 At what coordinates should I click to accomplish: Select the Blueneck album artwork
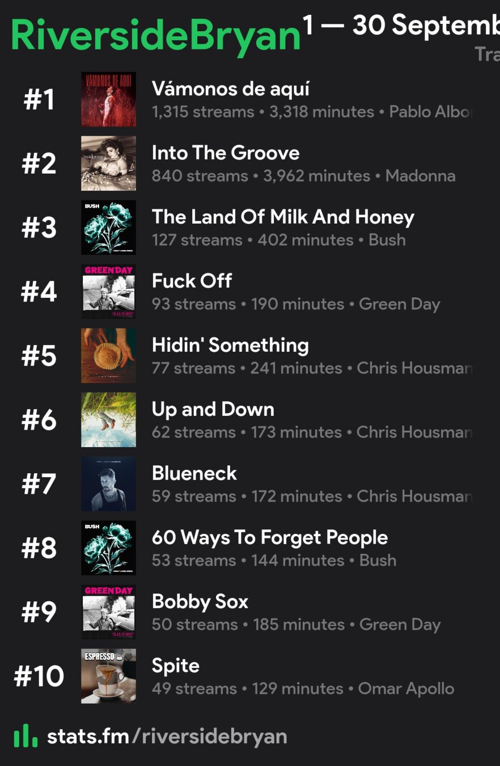(x=108, y=484)
